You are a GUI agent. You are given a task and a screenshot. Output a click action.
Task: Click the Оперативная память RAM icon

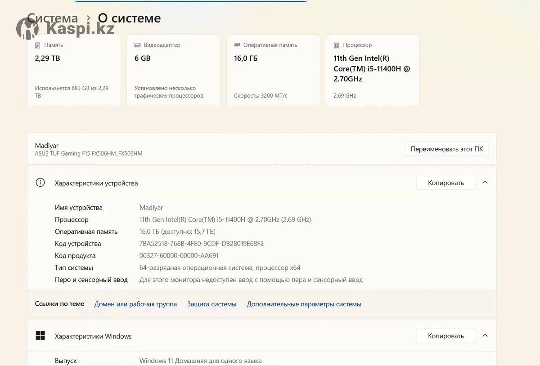pos(237,45)
